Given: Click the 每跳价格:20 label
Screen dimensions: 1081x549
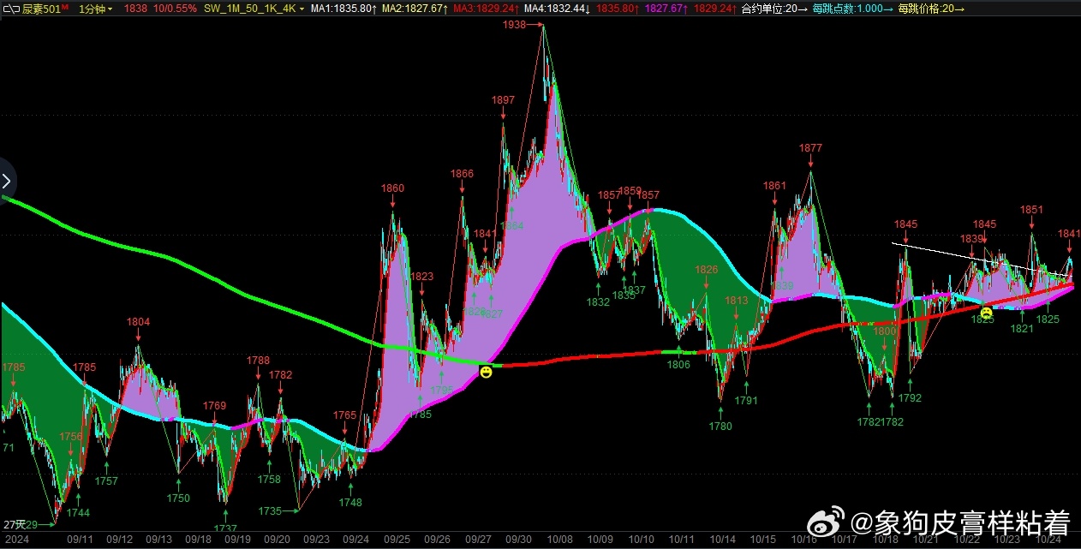Looking at the screenshot, I should (930, 8).
